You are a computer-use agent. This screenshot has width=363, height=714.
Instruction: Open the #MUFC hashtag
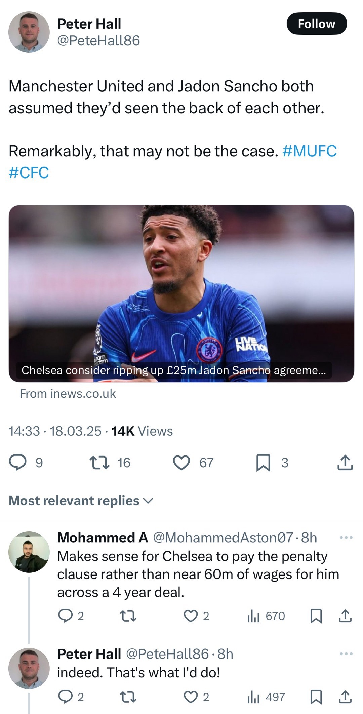coord(310,151)
